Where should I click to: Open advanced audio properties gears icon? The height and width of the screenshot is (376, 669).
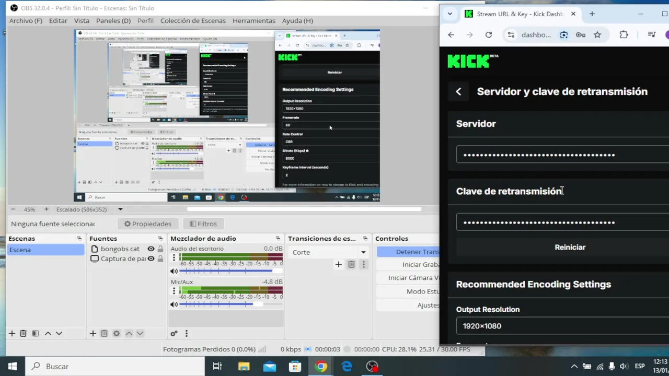[174, 333]
